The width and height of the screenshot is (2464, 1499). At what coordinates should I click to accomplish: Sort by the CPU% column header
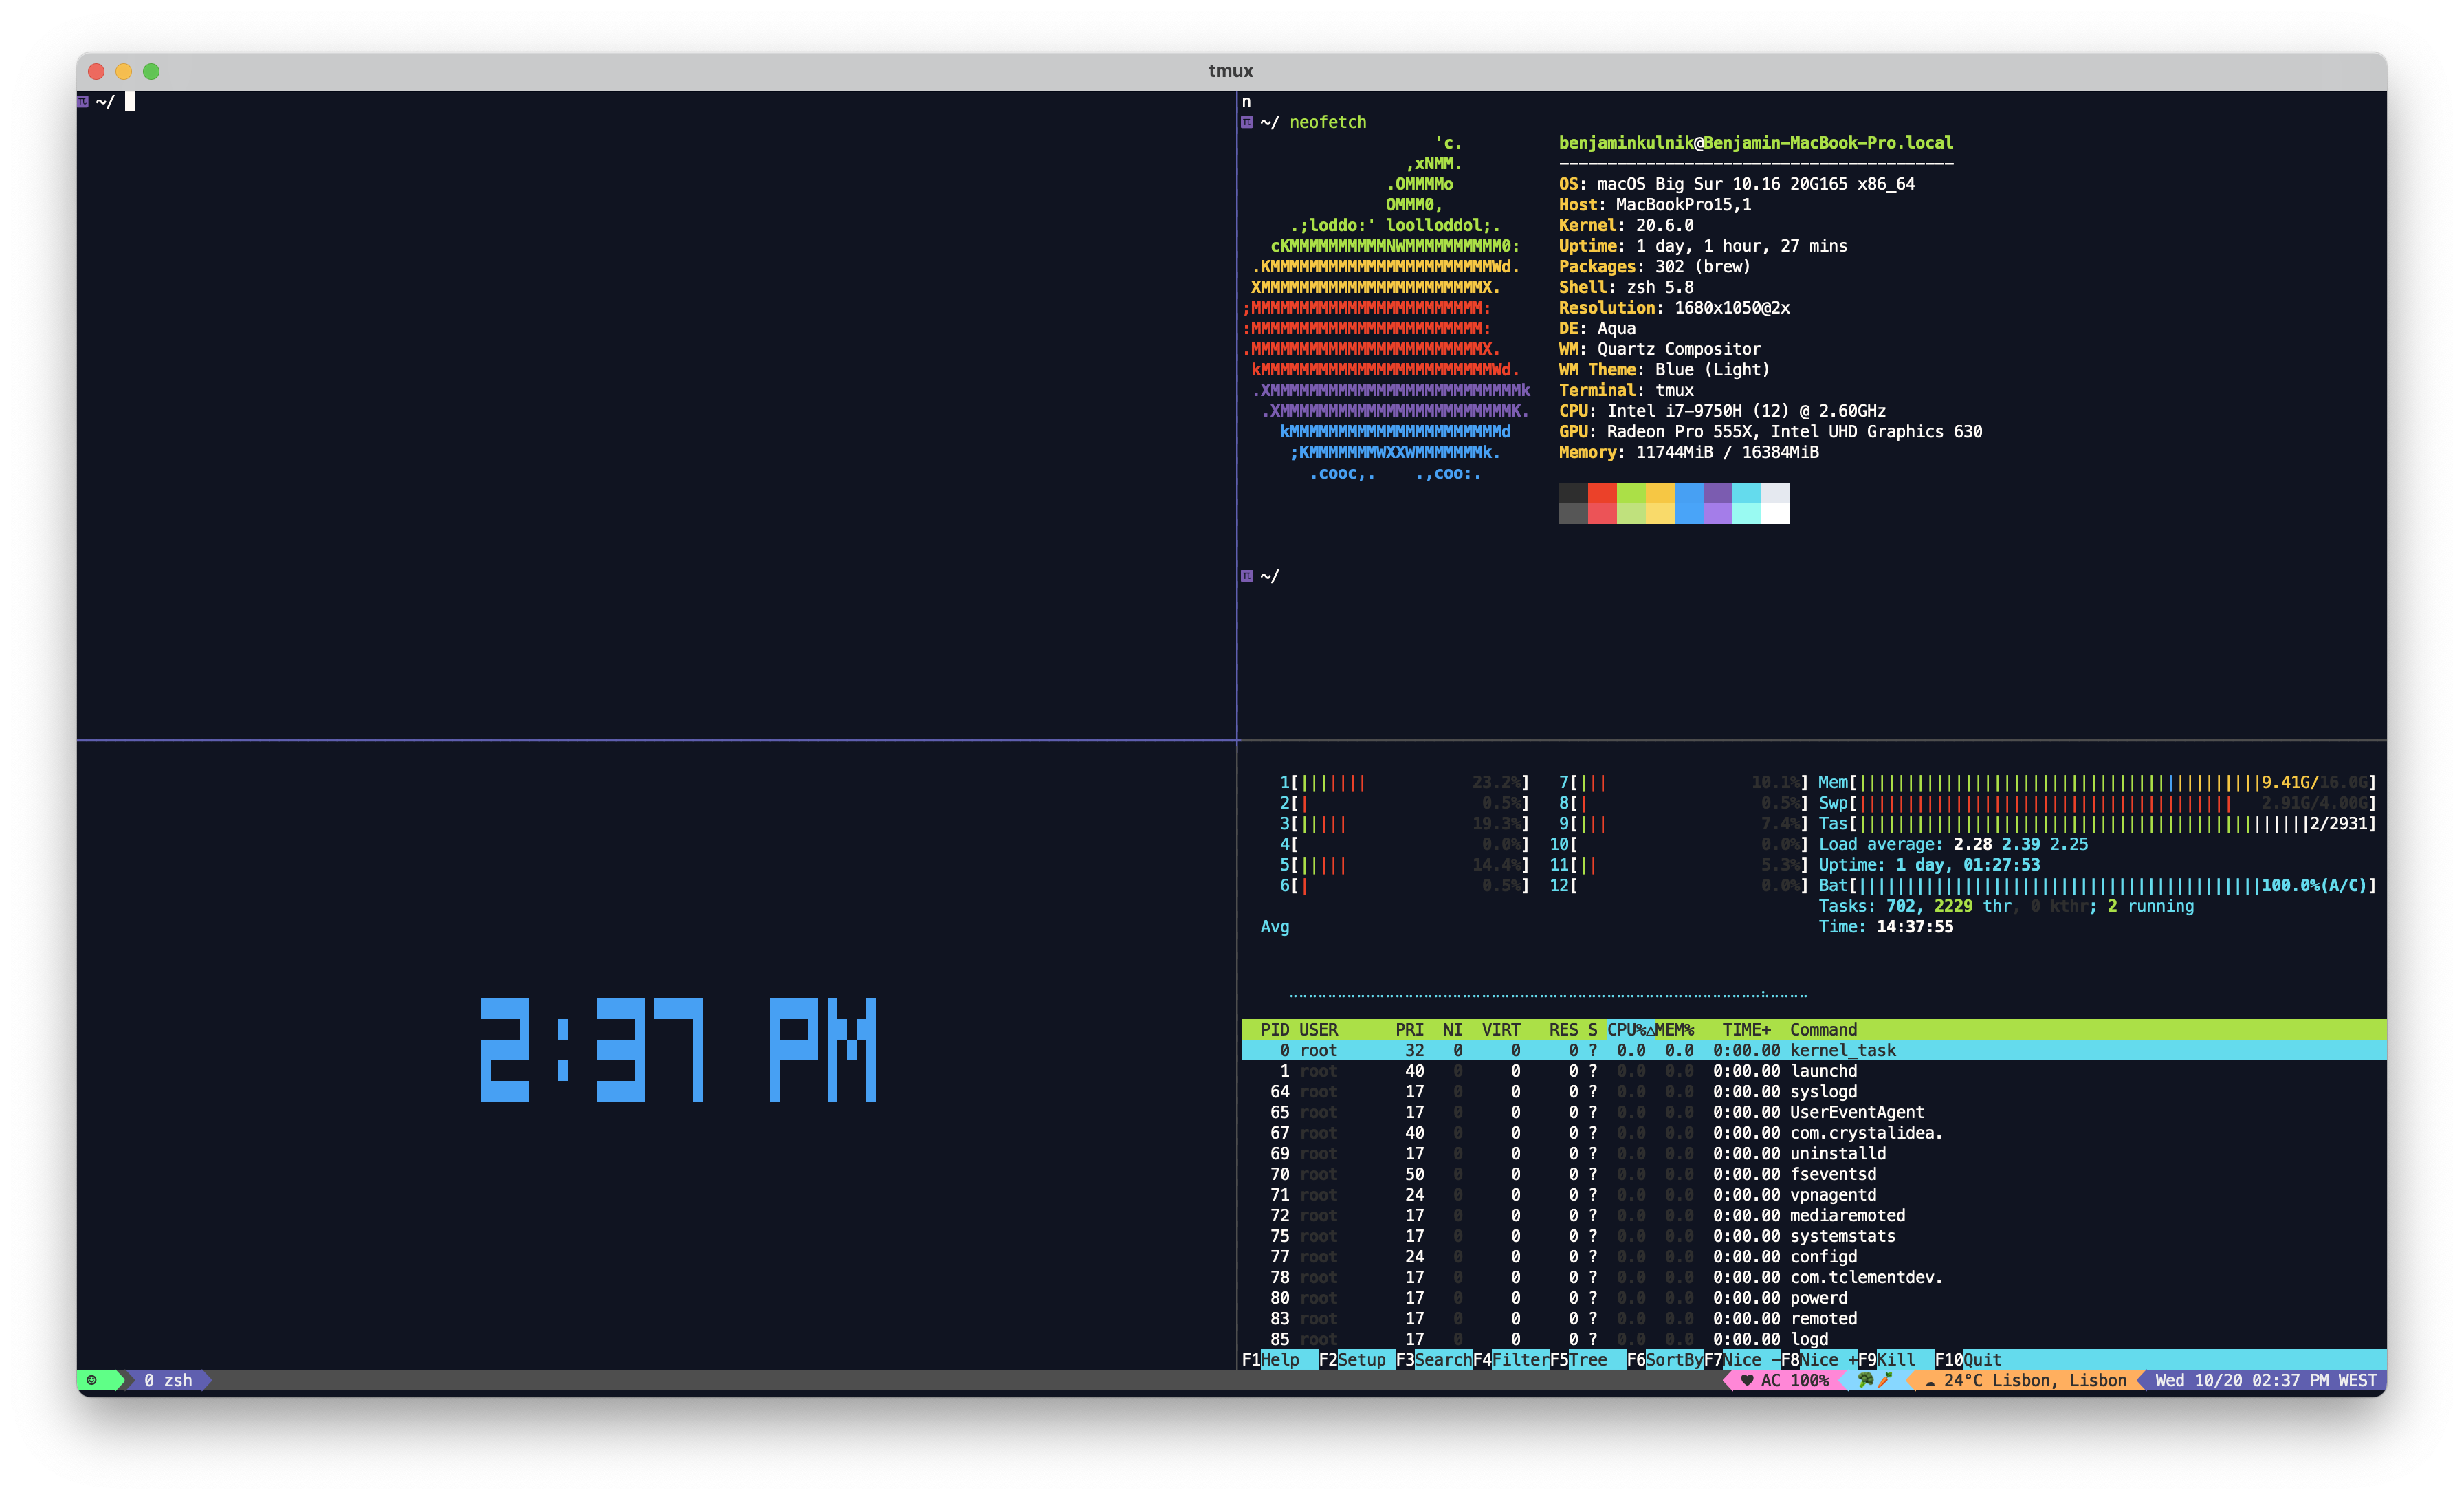tap(1629, 1029)
